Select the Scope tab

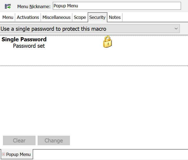coord(80,17)
